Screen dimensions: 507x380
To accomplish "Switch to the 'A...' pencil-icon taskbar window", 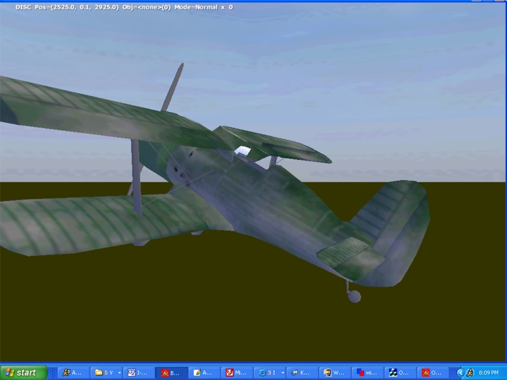I will click(205, 373).
